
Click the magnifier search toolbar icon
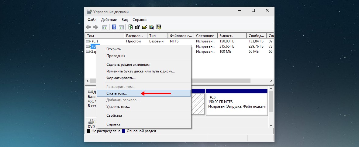pos(151,27)
